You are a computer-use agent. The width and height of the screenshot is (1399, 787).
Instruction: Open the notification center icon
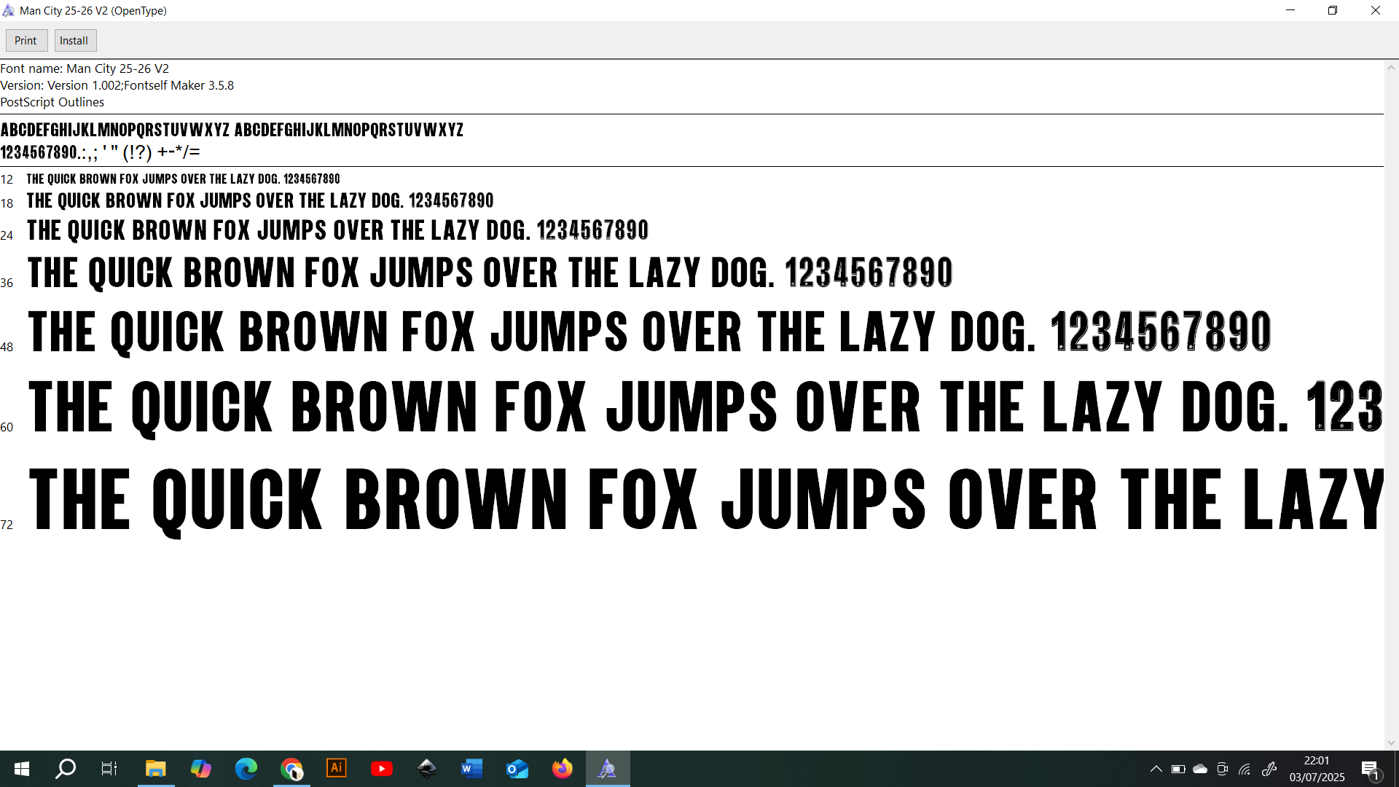1370,770
